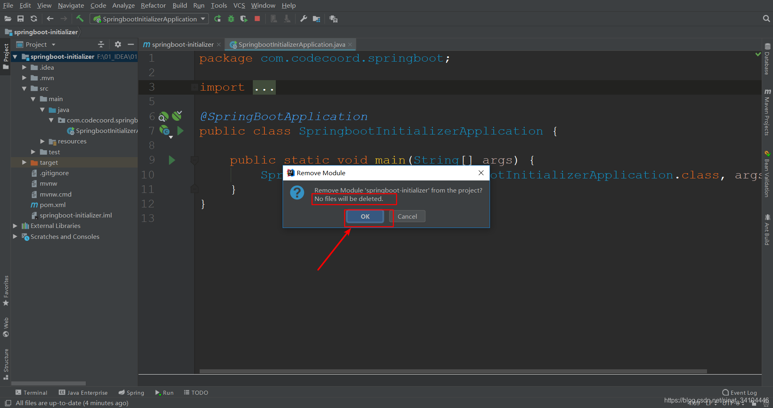Click the run gutter arrow on line 7
The height and width of the screenshot is (408, 773).
(x=180, y=131)
